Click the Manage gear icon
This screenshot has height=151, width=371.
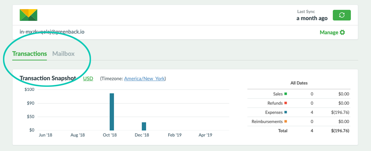point(342,32)
